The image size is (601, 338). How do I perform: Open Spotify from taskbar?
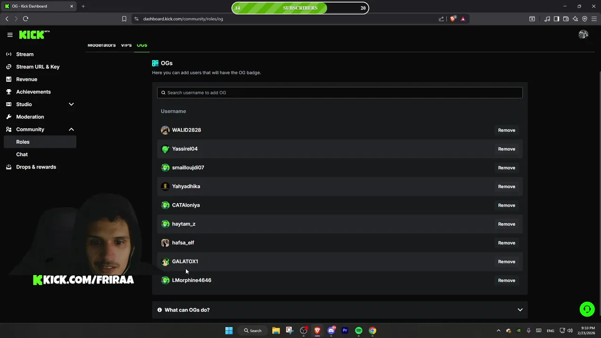pos(359,330)
